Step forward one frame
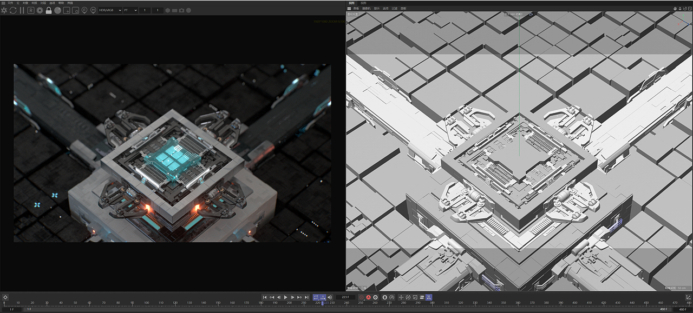Viewport: 693px width, 313px height. point(292,297)
